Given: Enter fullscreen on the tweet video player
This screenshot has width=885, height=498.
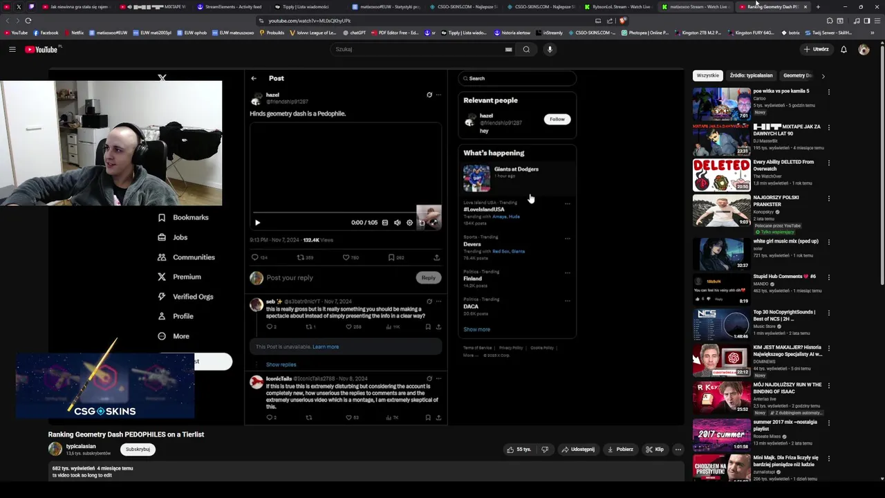Looking at the screenshot, I should click(x=434, y=223).
